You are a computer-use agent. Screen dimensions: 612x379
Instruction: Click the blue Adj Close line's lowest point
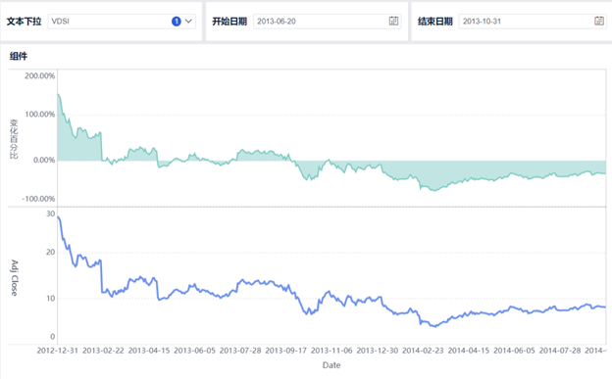(434, 326)
